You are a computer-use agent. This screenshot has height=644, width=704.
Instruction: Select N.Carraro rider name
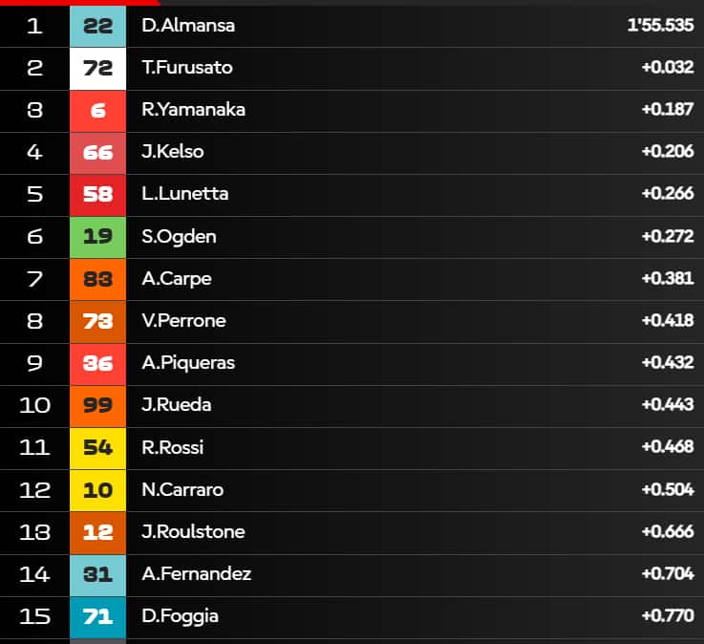[x=182, y=490]
